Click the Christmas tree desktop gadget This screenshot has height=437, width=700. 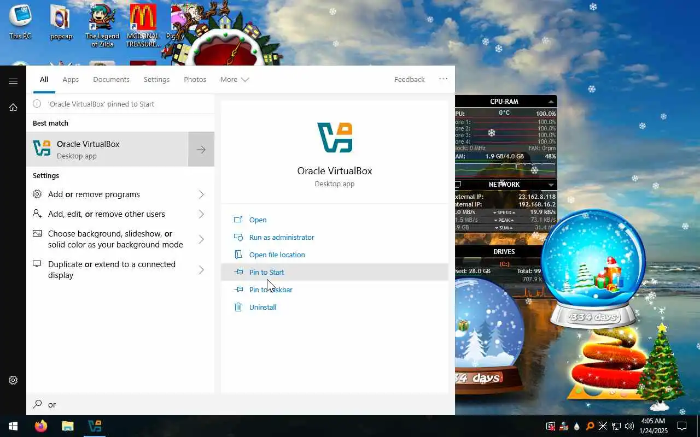pos(661,366)
